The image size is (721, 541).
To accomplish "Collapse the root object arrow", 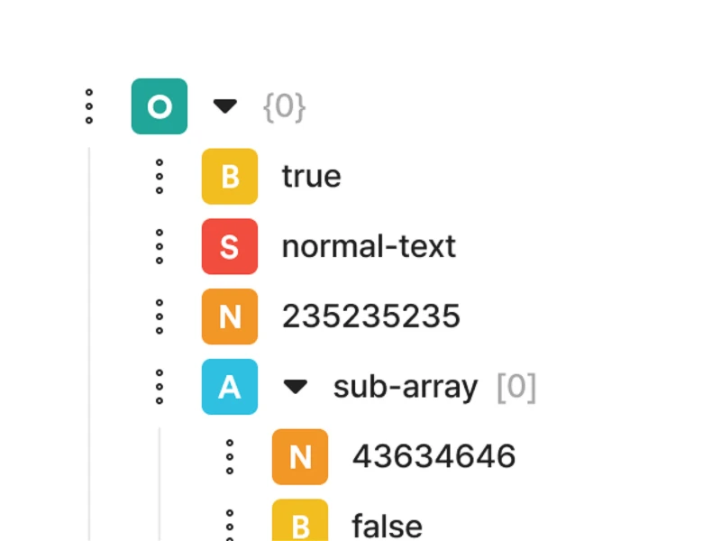I will tap(225, 106).
